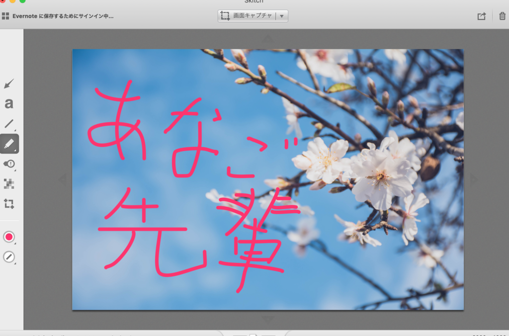This screenshot has width=509, height=336.
Task: Click the top canvas resize handle
Action: pyautogui.click(x=268, y=39)
